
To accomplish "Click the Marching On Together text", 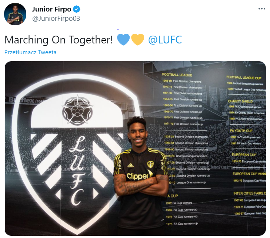I will pyautogui.click(x=59, y=40).
